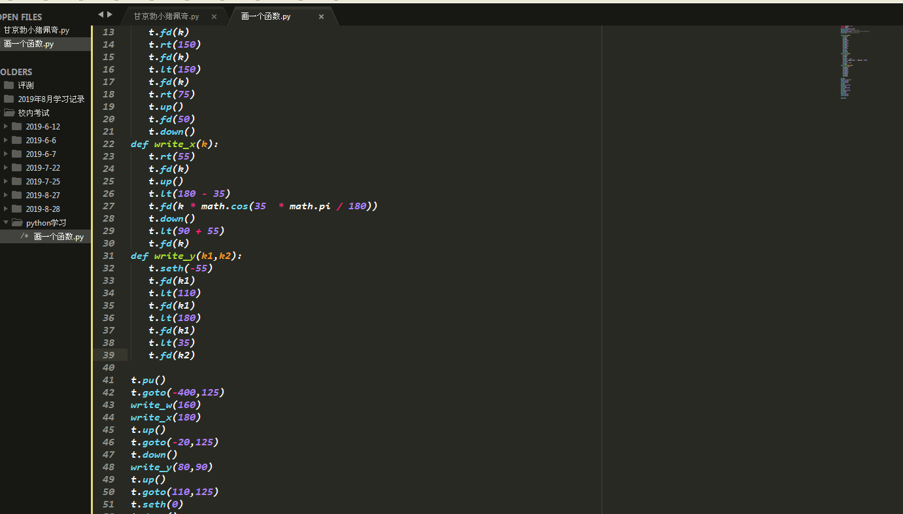Image resolution: width=903 pixels, height=514 pixels.
Task: Click the 2019-8-27 folder icon
Action: pyautogui.click(x=17, y=195)
